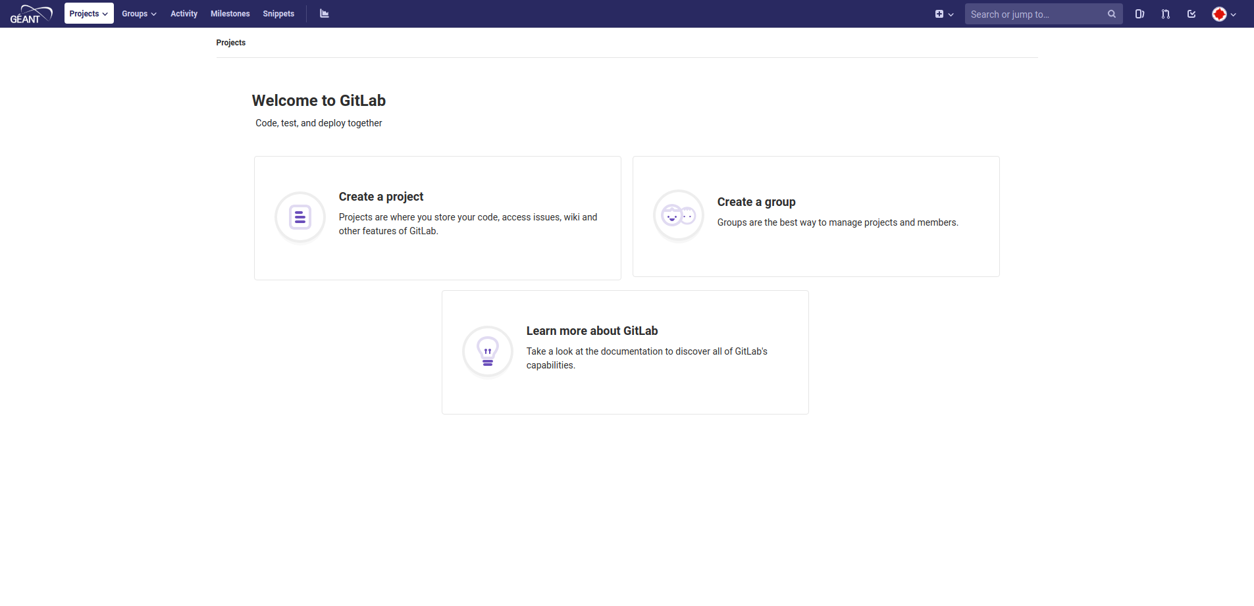Screen dimensions: 1254x606
Task: Open the Issues icon in navbar
Action: pyautogui.click(x=1139, y=14)
